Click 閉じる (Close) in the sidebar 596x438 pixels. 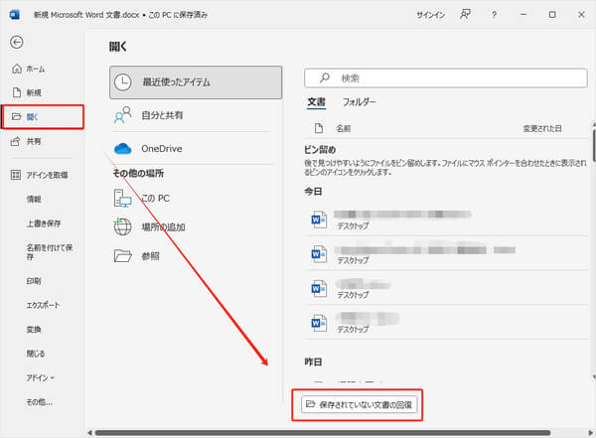pyautogui.click(x=36, y=354)
